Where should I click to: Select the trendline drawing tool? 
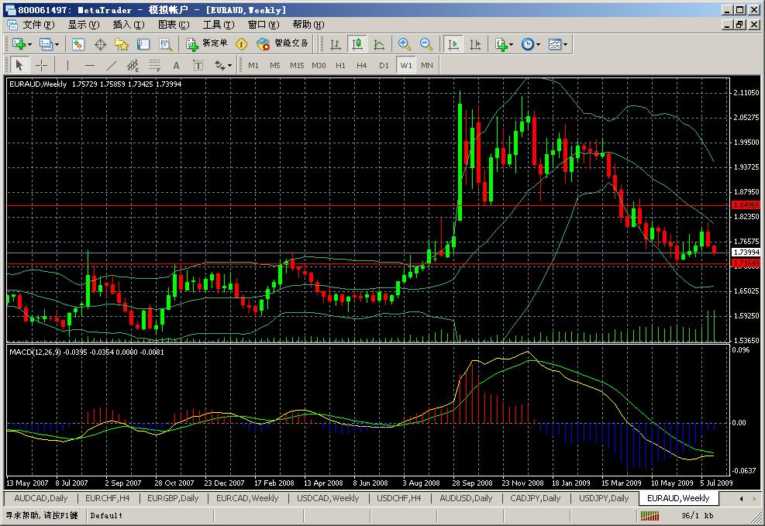click(111, 65)
